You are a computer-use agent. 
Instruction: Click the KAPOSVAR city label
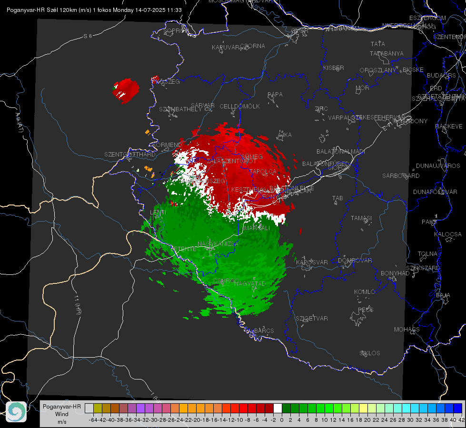coord(312,262)
